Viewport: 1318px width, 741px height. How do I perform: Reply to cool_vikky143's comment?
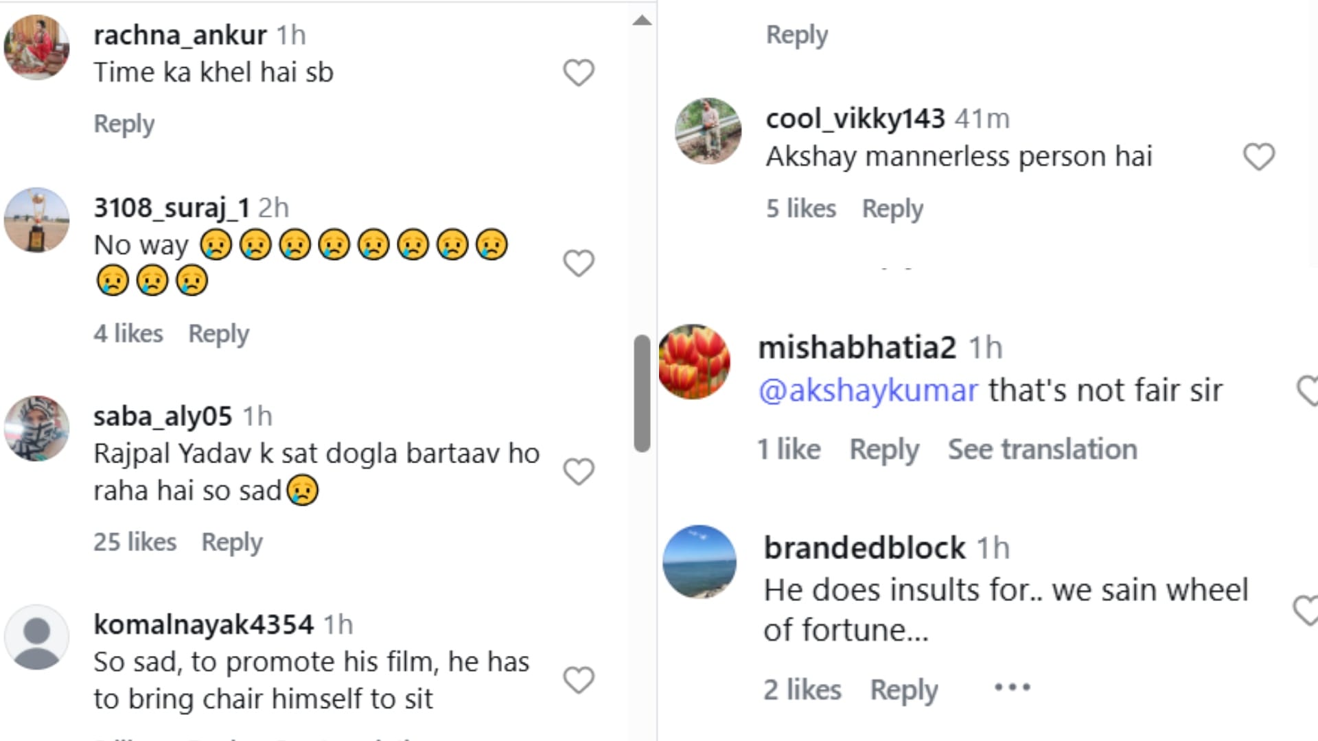[x=892, y=209]
